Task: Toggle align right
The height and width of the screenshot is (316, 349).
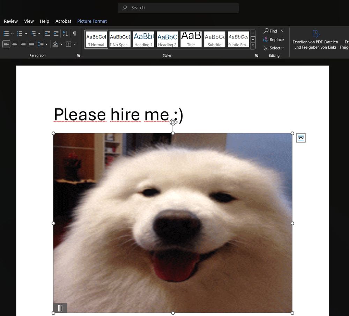Action: point(23,44)
